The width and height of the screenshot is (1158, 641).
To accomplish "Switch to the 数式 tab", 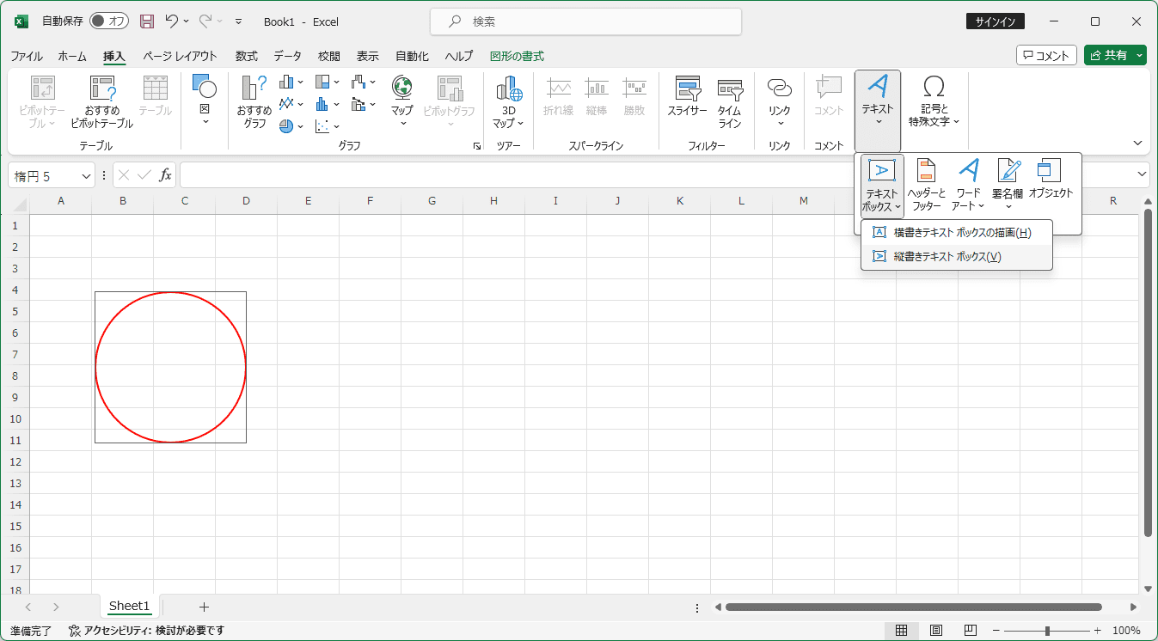I will tap(247, 57).
